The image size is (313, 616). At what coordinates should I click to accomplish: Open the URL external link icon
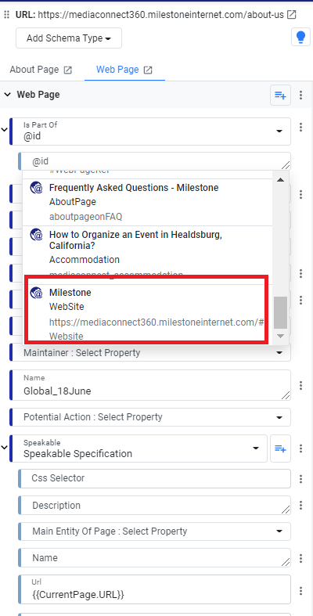coord(291,15)
